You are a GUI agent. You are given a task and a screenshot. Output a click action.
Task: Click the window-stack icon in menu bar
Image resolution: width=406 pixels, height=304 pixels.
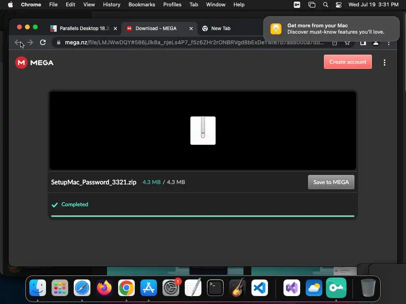pos(312,5)
